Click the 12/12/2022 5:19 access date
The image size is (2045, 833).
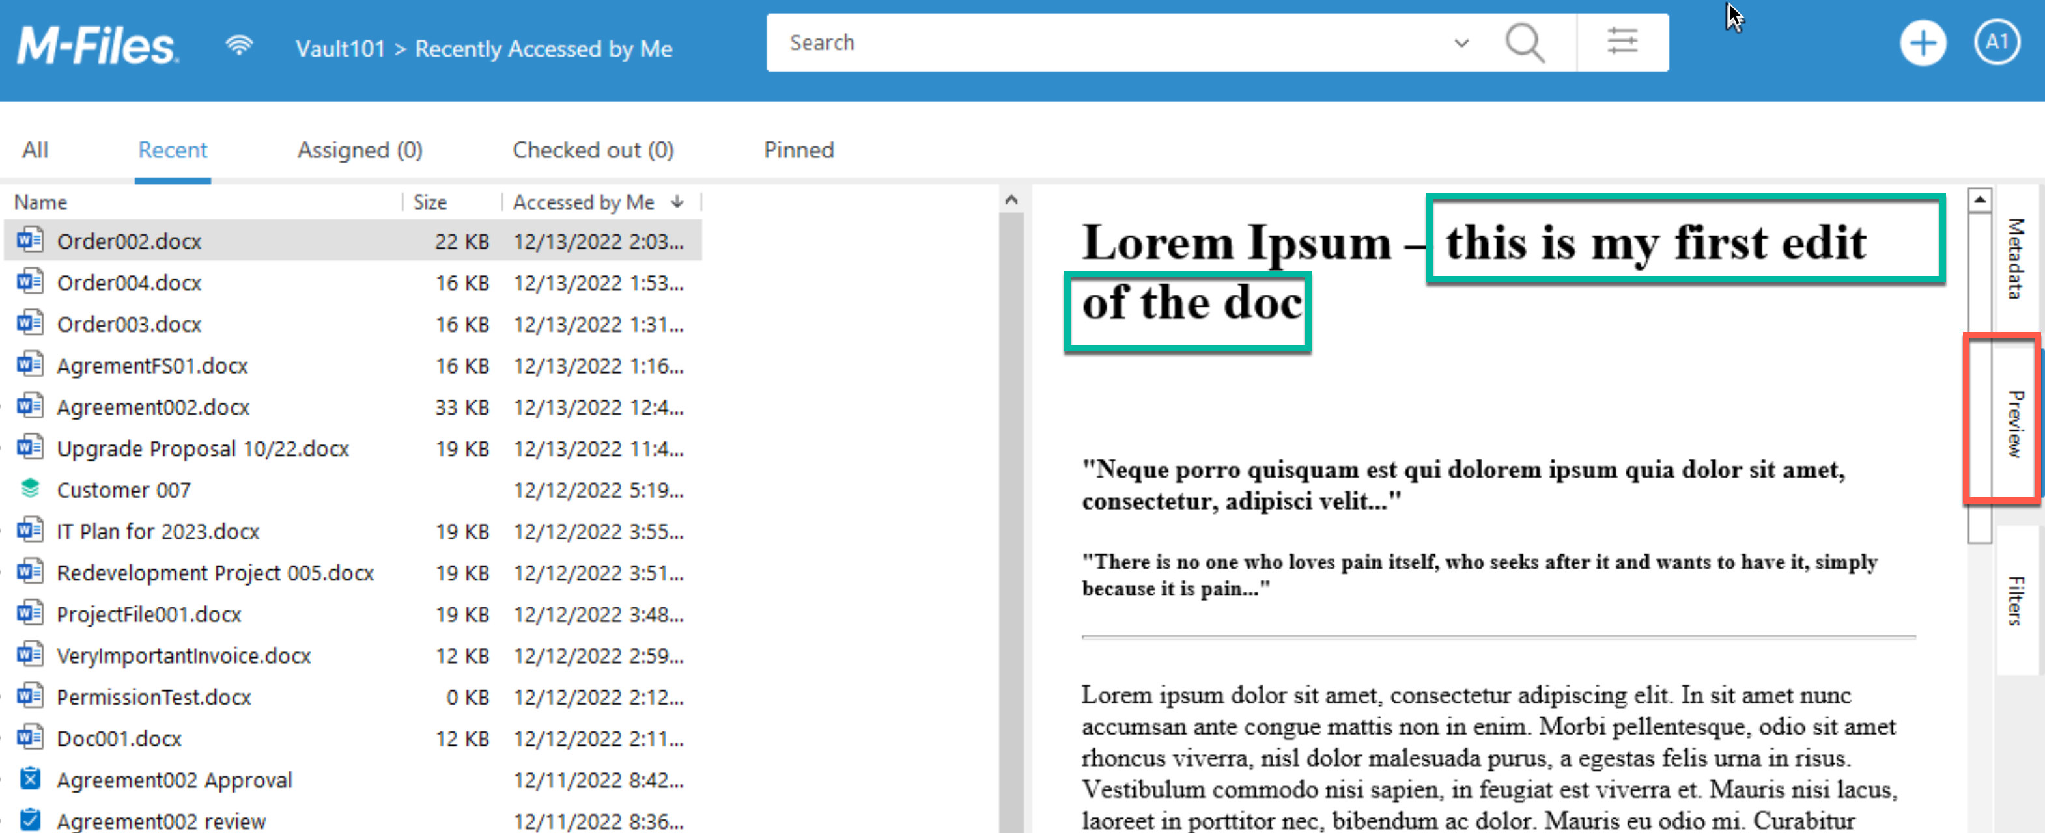[598, 489]
